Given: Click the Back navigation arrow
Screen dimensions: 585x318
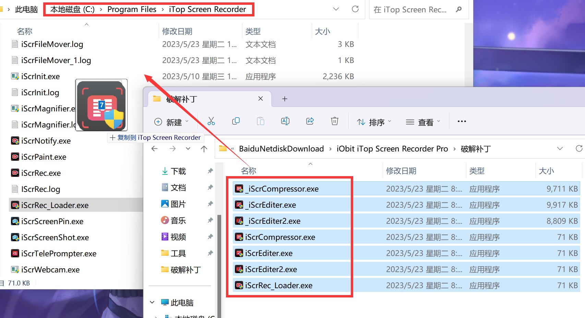Looking at the screenshot, I should [155, 149].
